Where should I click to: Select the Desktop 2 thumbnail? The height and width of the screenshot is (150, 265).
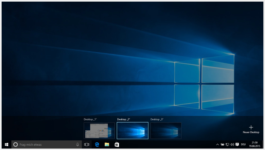132,131
